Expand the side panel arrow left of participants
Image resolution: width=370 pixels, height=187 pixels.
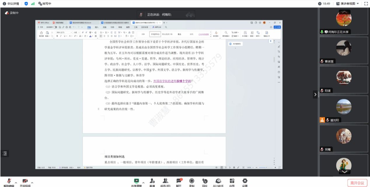click(x=315, y=94)
